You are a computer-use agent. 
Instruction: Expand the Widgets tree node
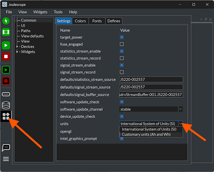[17, 52]
